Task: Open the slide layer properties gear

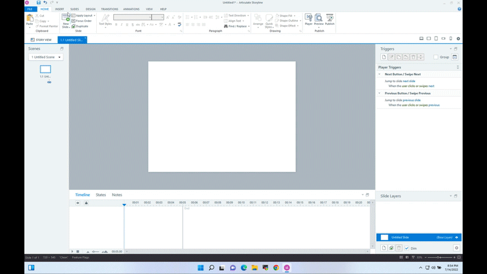Action: [457, 248]
